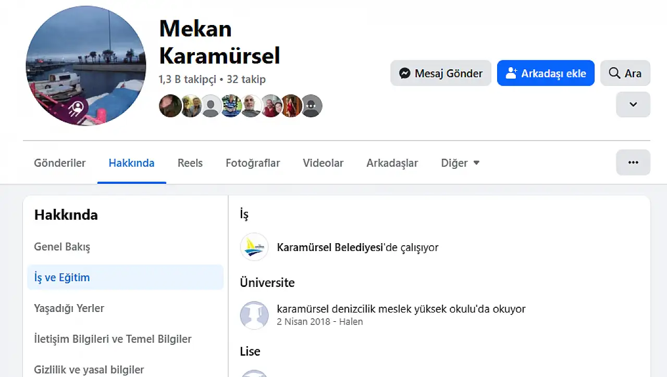Follow the Karamürsel Belediyesi workplace link
Viewport: 667px width, 377px height.
[330, 247]
